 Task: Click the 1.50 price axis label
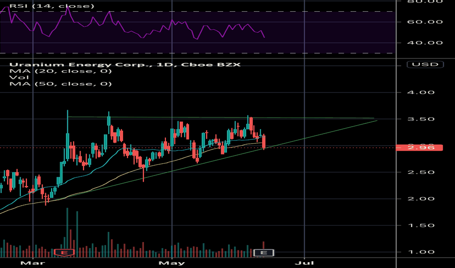(x=421, y=226)
